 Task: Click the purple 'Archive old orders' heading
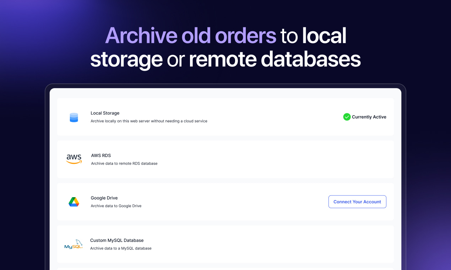coord(190,36)
